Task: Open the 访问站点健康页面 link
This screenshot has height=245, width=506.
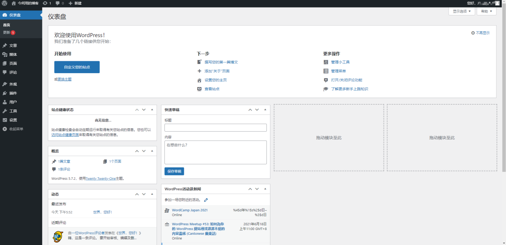Action: coord(65,135)
